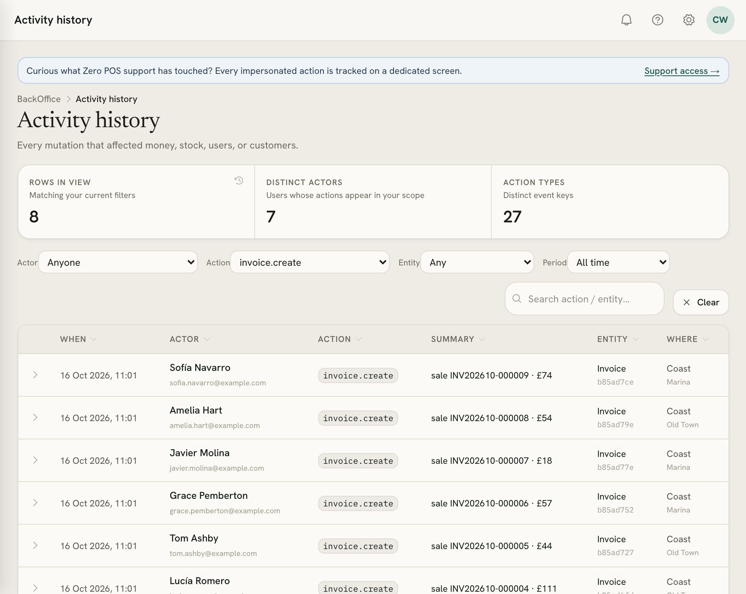Focus the Search action / entity field

click(x=584, y=299)
